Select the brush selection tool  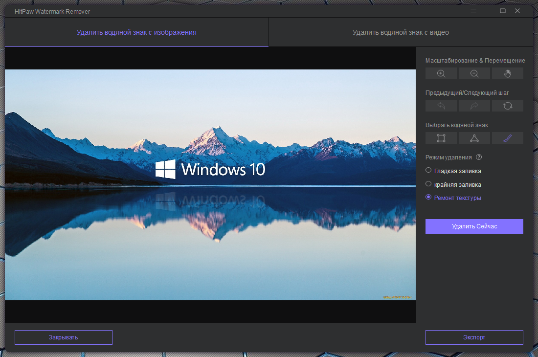pyautogui.click(x=508, y=138)
